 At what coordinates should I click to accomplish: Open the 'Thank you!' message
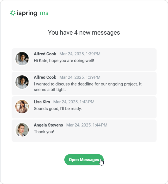click(44, 132)
